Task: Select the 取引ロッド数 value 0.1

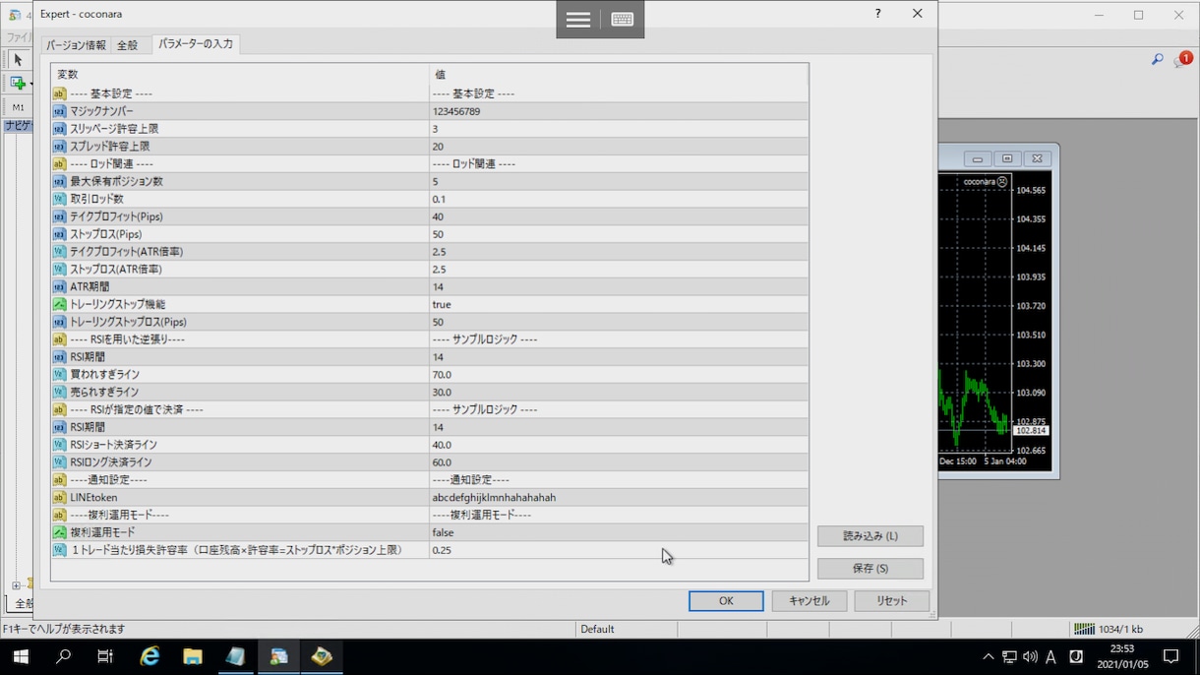Action: [439, 199]
